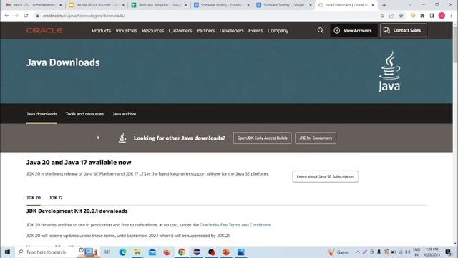Bookmark this page with star icon
This screenshot has width=458, height=258.
coord(401,16)
